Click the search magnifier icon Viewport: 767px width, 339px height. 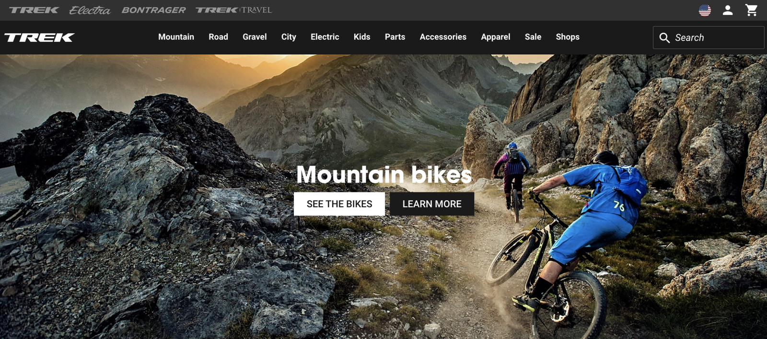[x=664, y=38]
